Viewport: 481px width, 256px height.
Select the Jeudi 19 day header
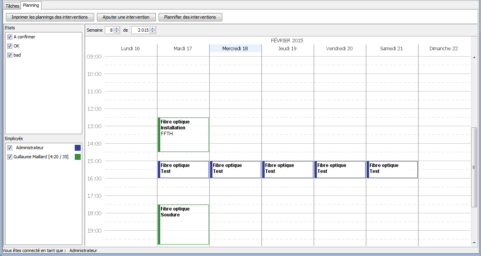288,48
